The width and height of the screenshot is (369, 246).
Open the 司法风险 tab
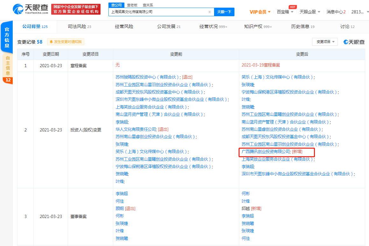(x=79, y=27)
